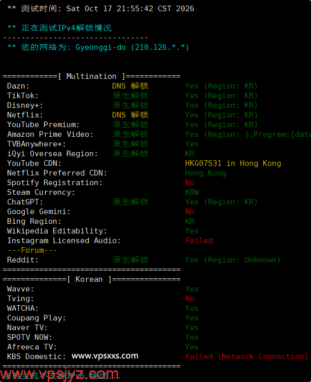Click the 'WATCHA:' row label

click(23, 308)
